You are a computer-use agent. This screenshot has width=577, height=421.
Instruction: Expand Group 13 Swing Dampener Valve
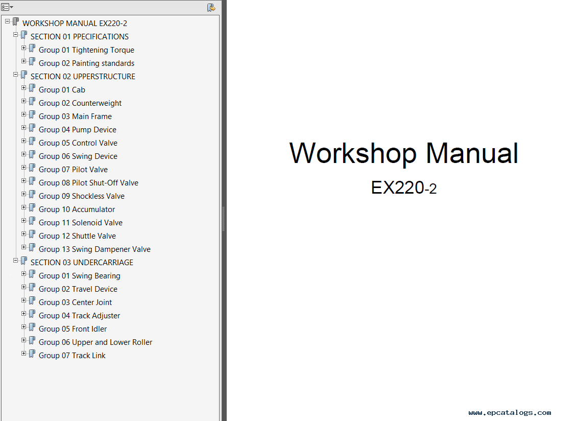pyautogui.click(x=23, y=247)
